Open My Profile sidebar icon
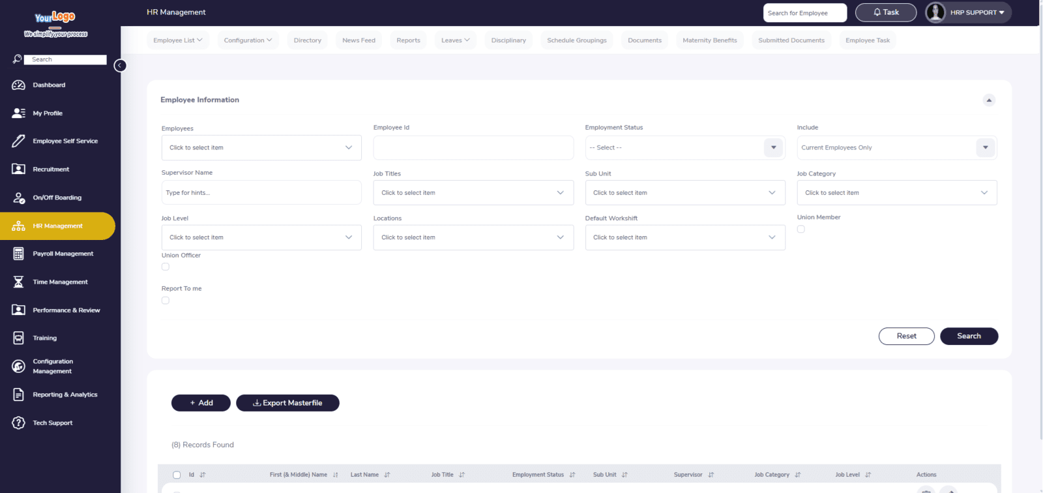1043x493 pixels. click(x=18, y=113)
